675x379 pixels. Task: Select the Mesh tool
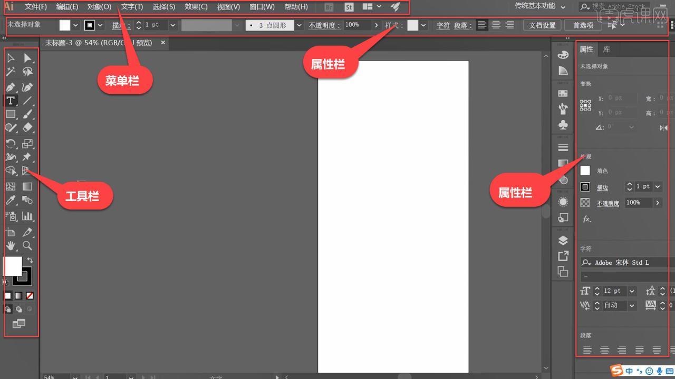(x=11, y=186)
